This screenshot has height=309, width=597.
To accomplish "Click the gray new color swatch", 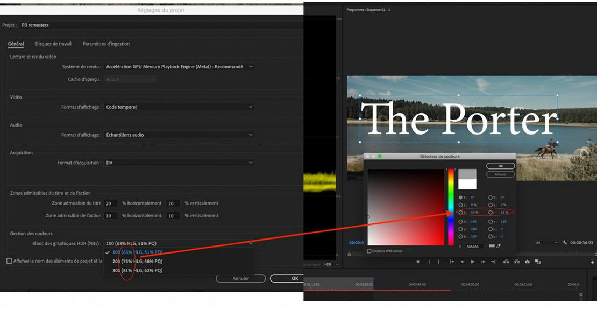I will [467, 174].
